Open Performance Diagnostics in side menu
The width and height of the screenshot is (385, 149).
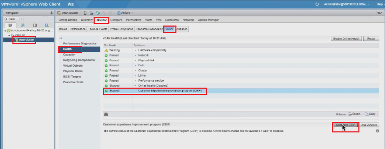[80, 43]
